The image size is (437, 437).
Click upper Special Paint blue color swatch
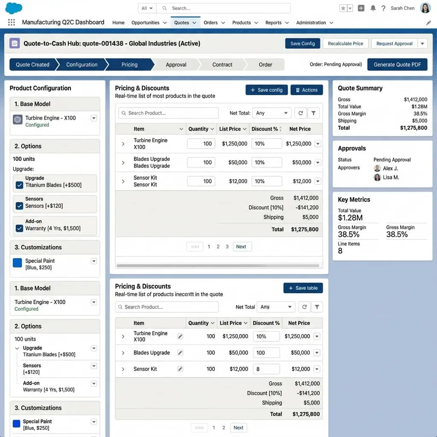[17, 262]
